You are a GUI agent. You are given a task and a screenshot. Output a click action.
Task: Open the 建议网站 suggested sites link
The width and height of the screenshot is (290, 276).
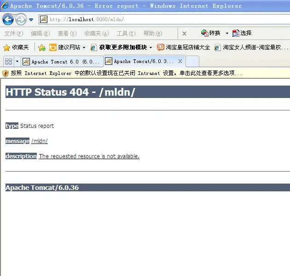pos(65,47)
